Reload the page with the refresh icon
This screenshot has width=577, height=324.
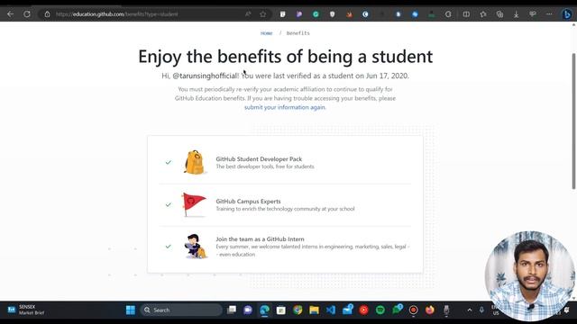click(27, 14)
